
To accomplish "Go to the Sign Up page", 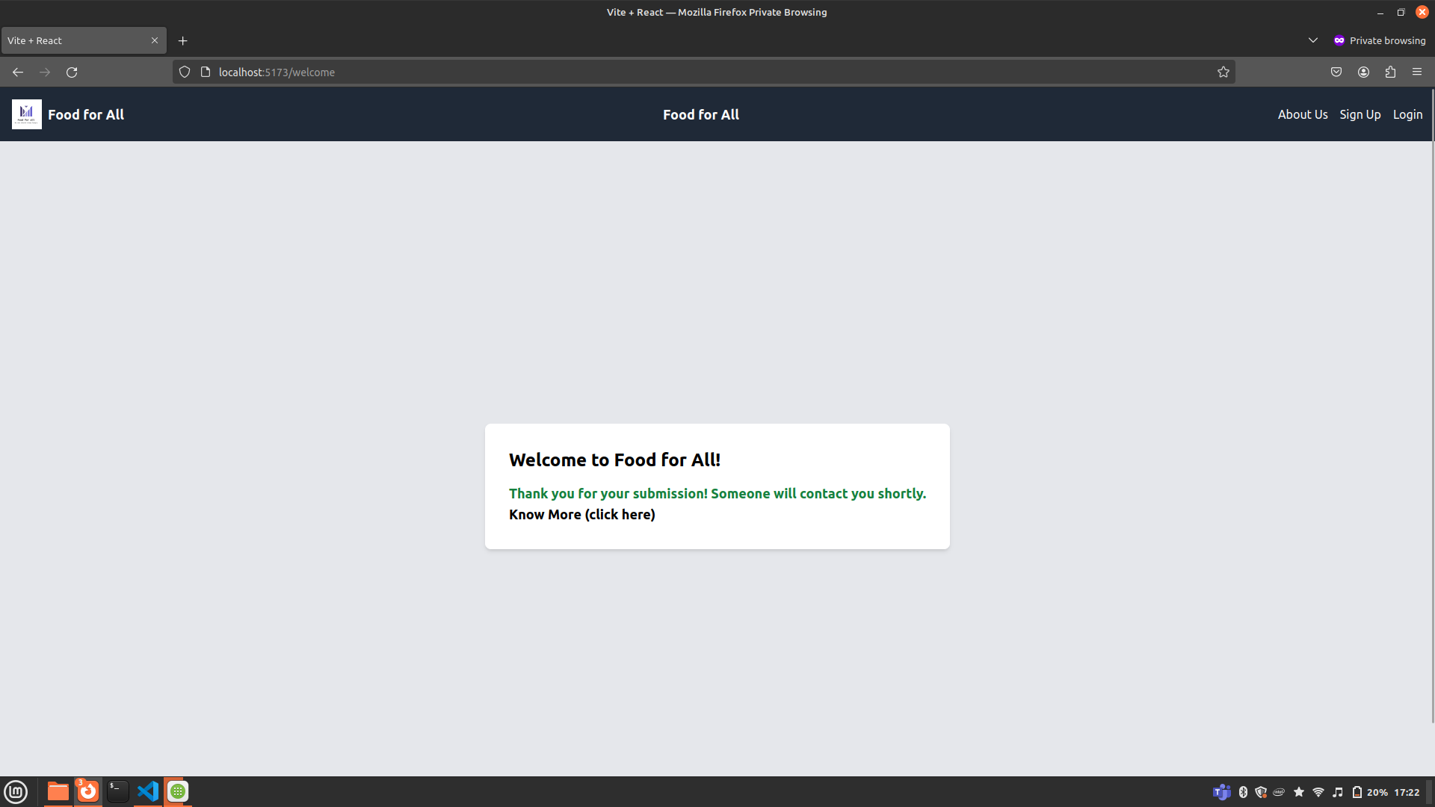I will 1360,114.
